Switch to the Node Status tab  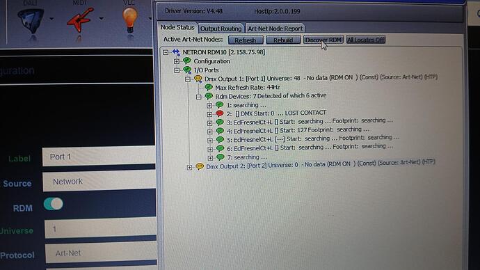(x=177, y=28)
